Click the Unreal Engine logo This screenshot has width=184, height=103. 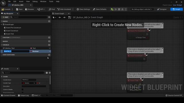pos(3,3)
